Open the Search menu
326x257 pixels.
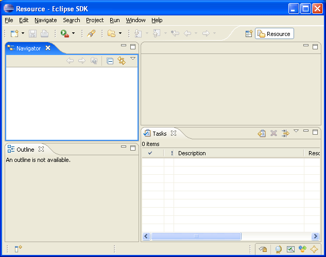[72, 21]
